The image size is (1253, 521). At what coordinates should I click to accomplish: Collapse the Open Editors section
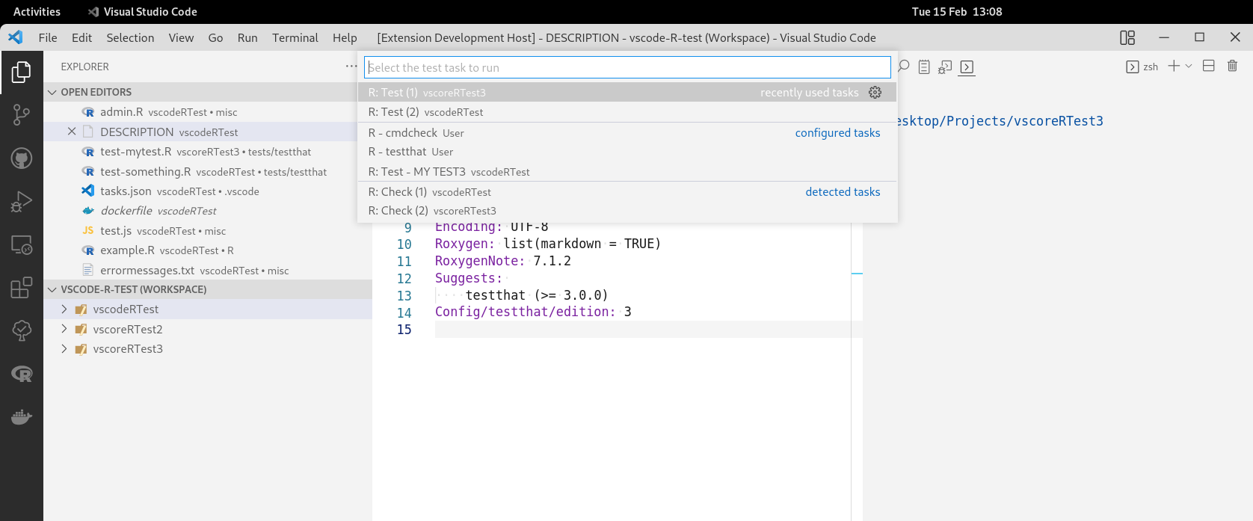click(52, 92)
